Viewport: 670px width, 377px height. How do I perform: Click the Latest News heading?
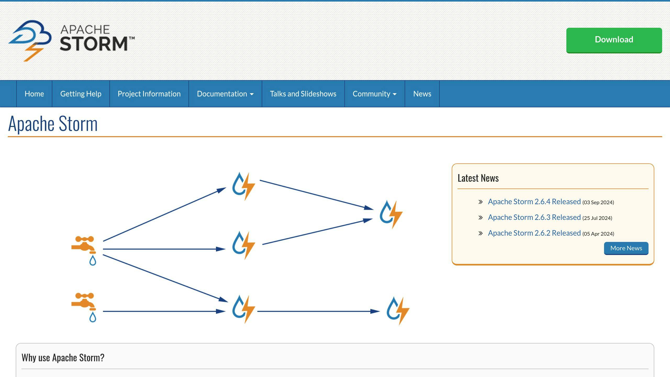tap(478, 178)
